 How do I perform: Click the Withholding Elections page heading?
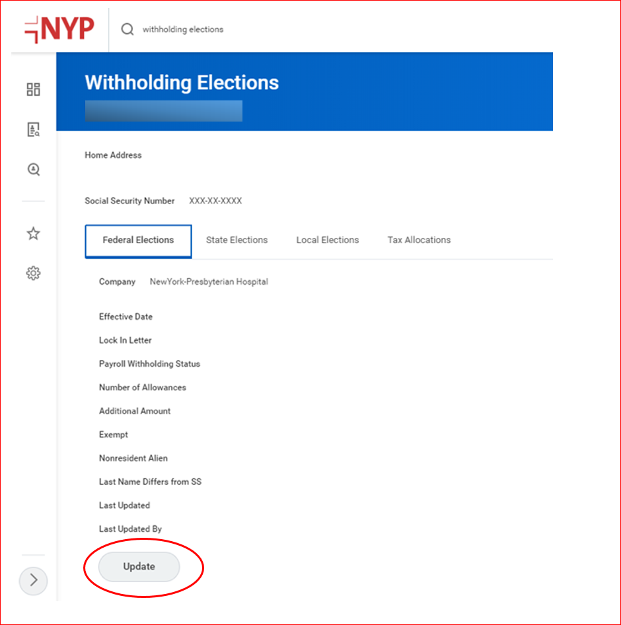click(182, 83)
